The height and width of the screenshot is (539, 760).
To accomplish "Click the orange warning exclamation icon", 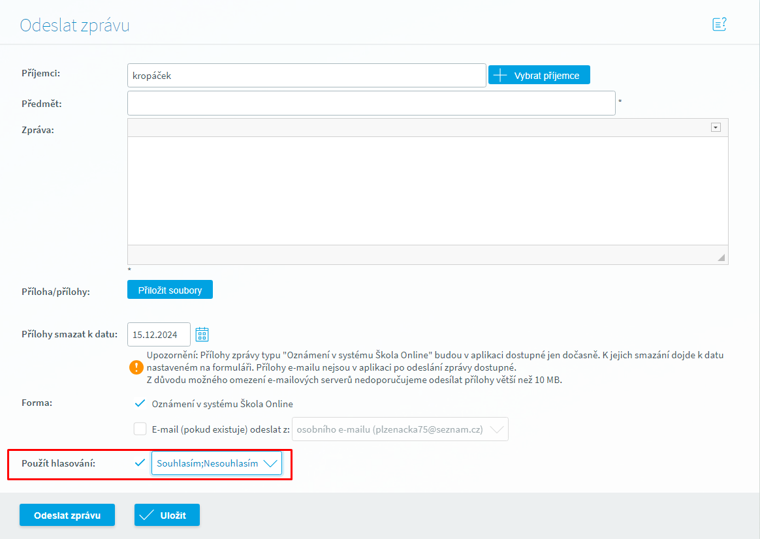I will tap(136, 367).
